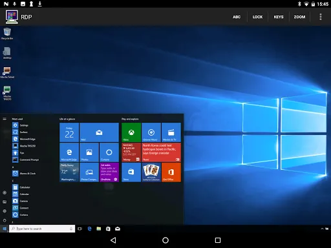Viewport: 331px width, 248px height.
Task: Click the Life at a glance group header
Action: (x=67, y=119)
